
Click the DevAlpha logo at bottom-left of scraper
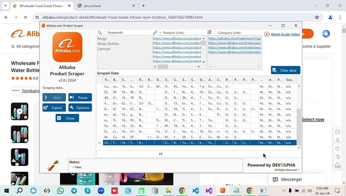[53, 165]
